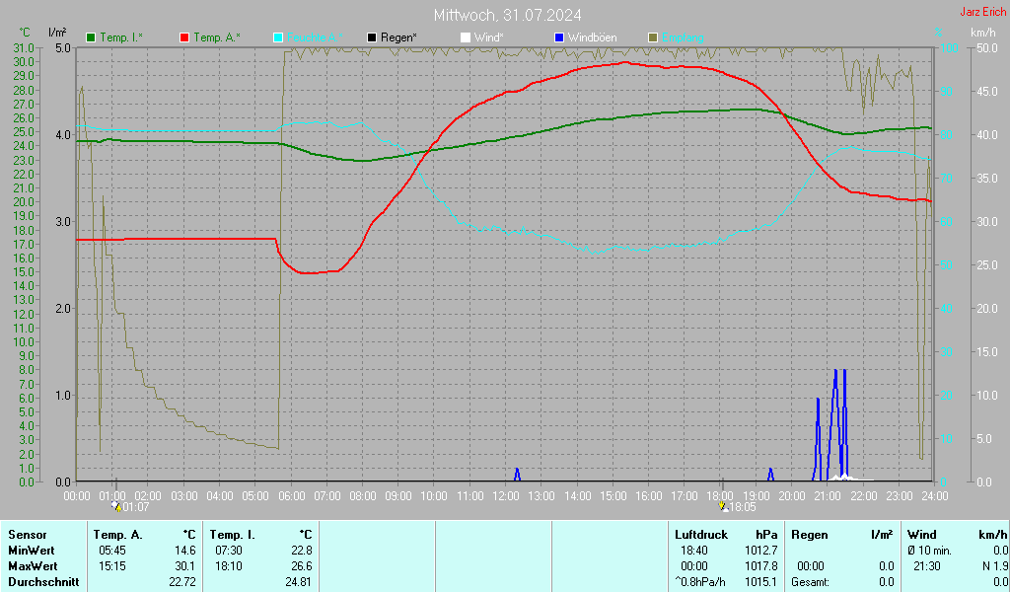This screenshot has height=592, width=1010.
Task: Click the white Wind legend square
Action: (x=465, y=37)
